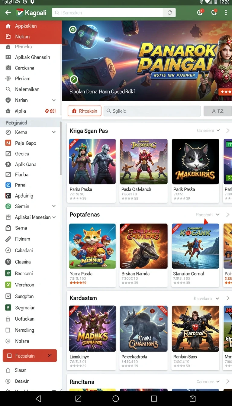232x406 pixels.
Task: Open Karvekera dropdown in Kardastern
Action: click(x=206, y=298)
